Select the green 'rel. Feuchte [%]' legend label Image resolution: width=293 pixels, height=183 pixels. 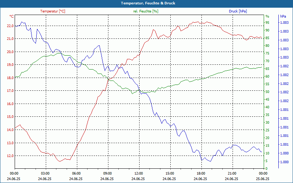[x=145, y=11]
